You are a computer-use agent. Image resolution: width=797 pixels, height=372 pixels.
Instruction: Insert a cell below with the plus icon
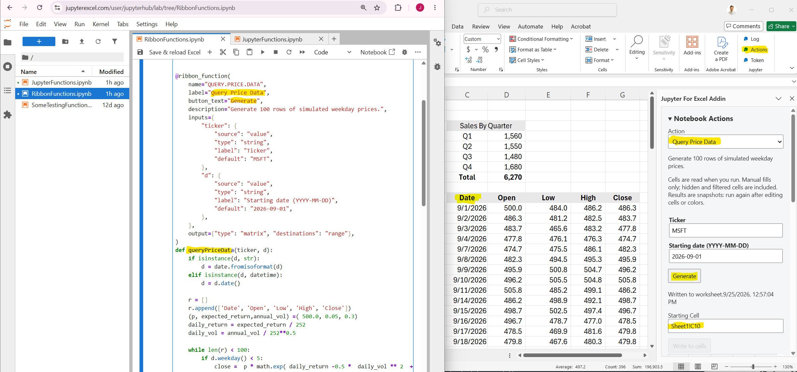point(210,52)
